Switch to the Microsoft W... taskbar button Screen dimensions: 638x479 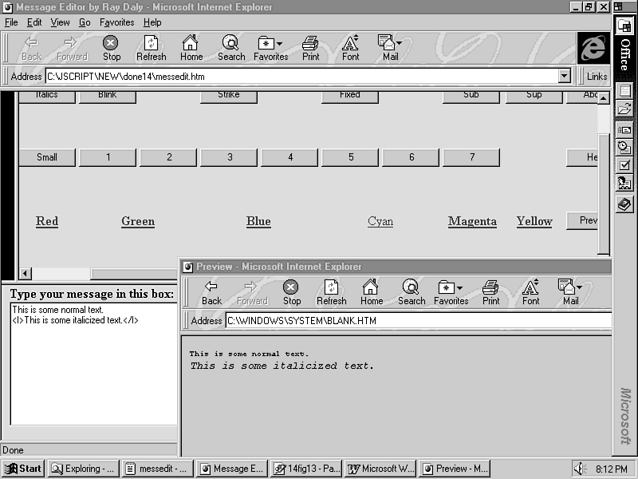(x=380, y=469)
